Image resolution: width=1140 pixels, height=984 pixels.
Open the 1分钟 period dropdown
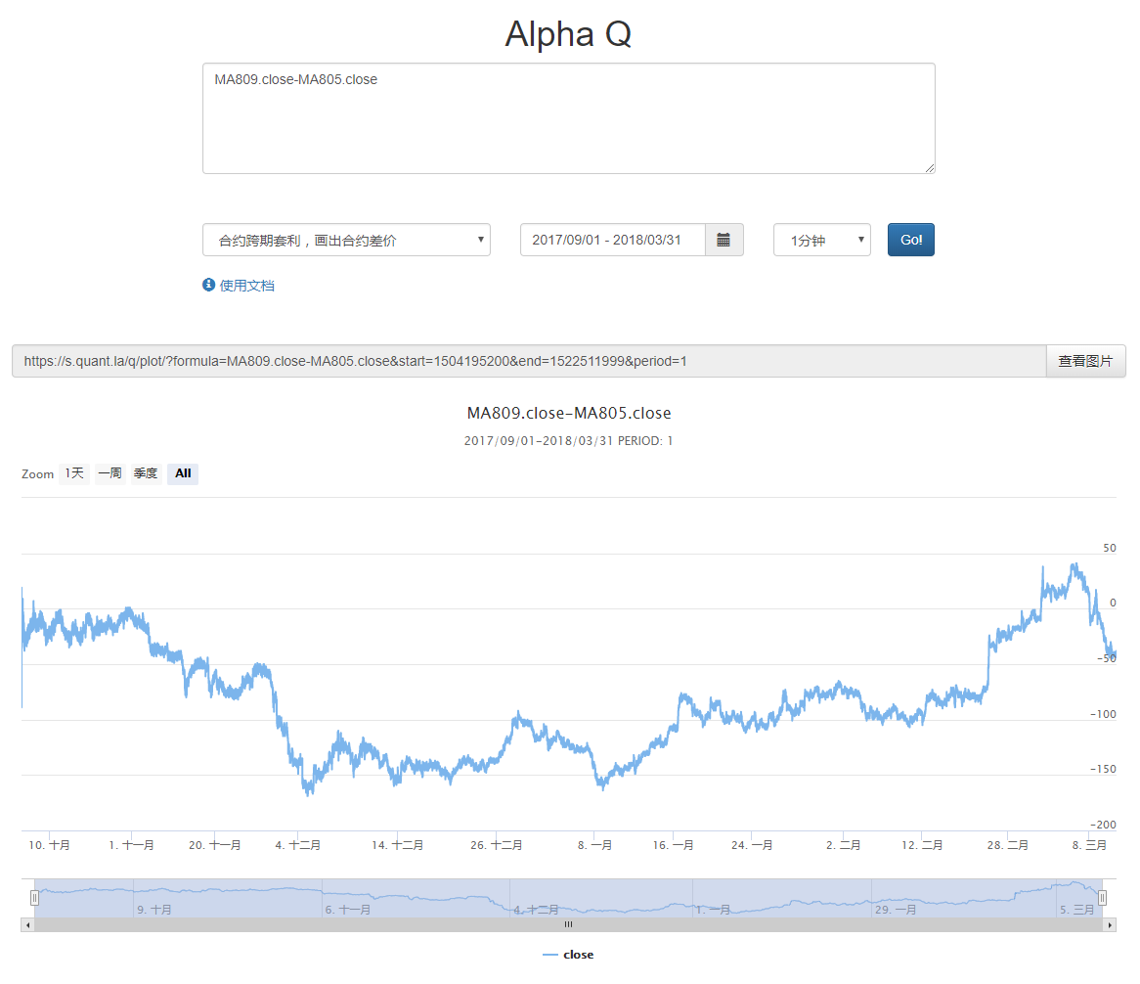click(821, 240)
